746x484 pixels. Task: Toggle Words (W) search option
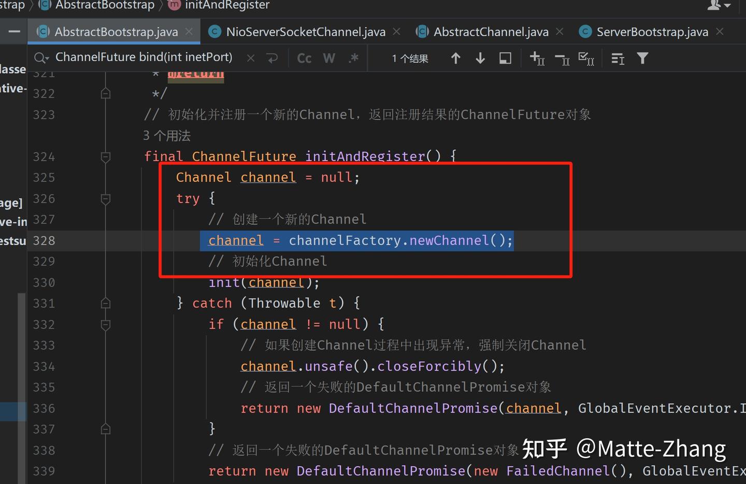(329, 58)
